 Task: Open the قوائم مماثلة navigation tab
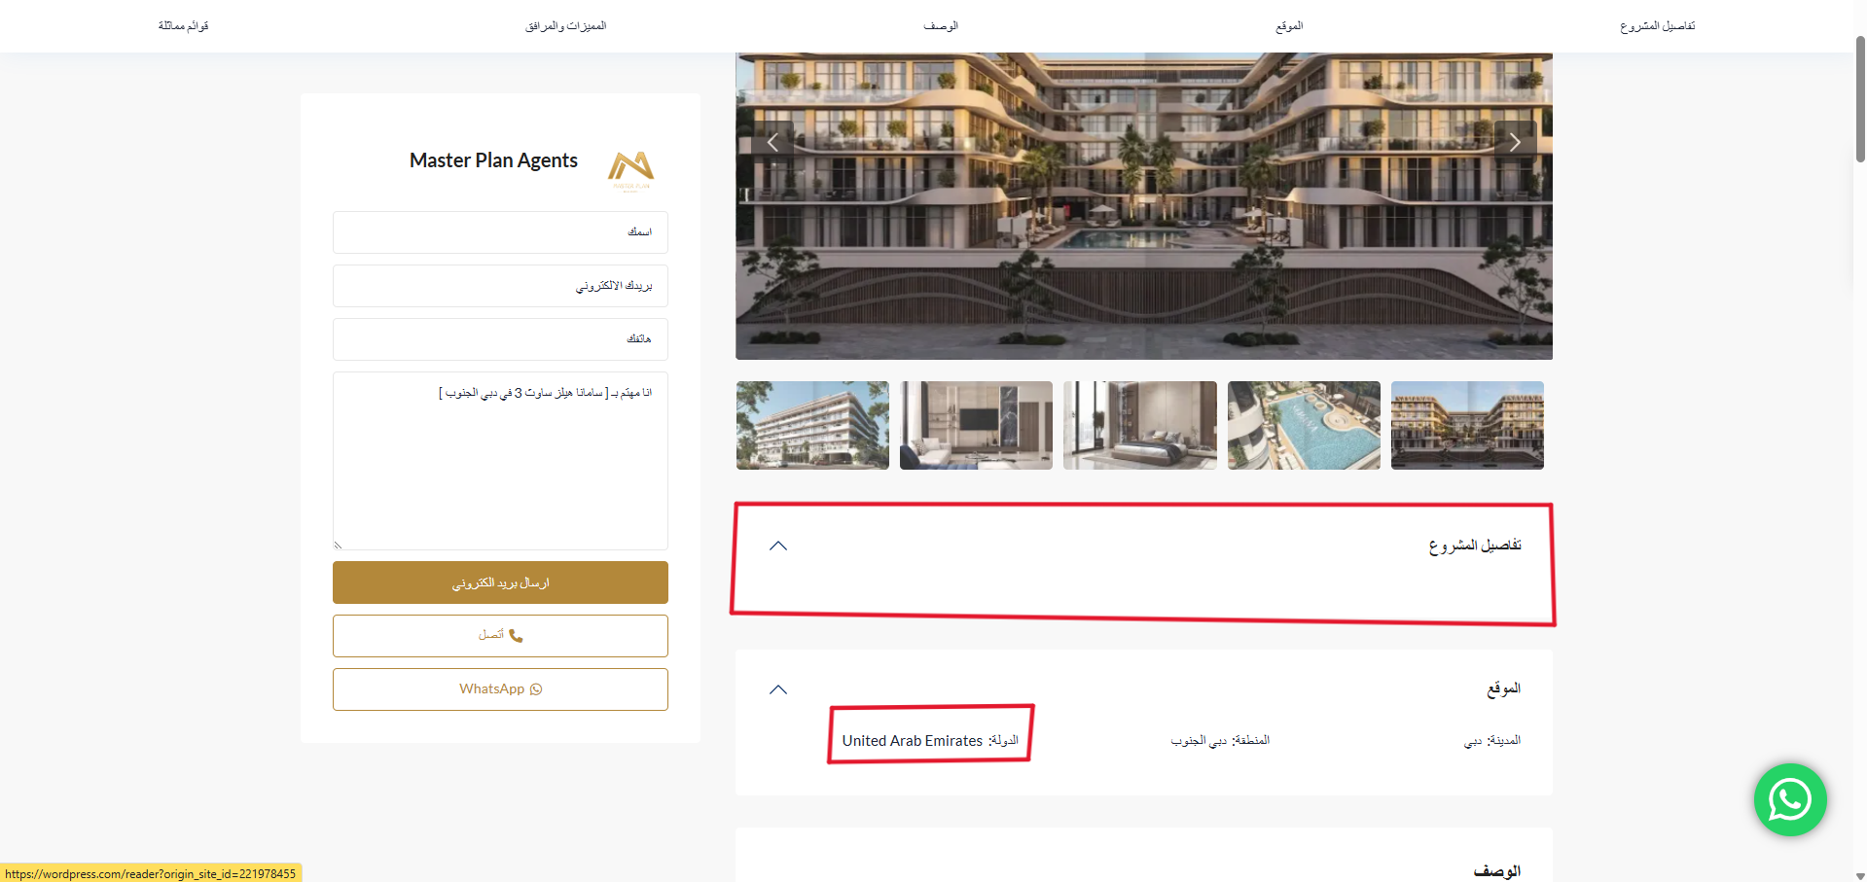184,26
